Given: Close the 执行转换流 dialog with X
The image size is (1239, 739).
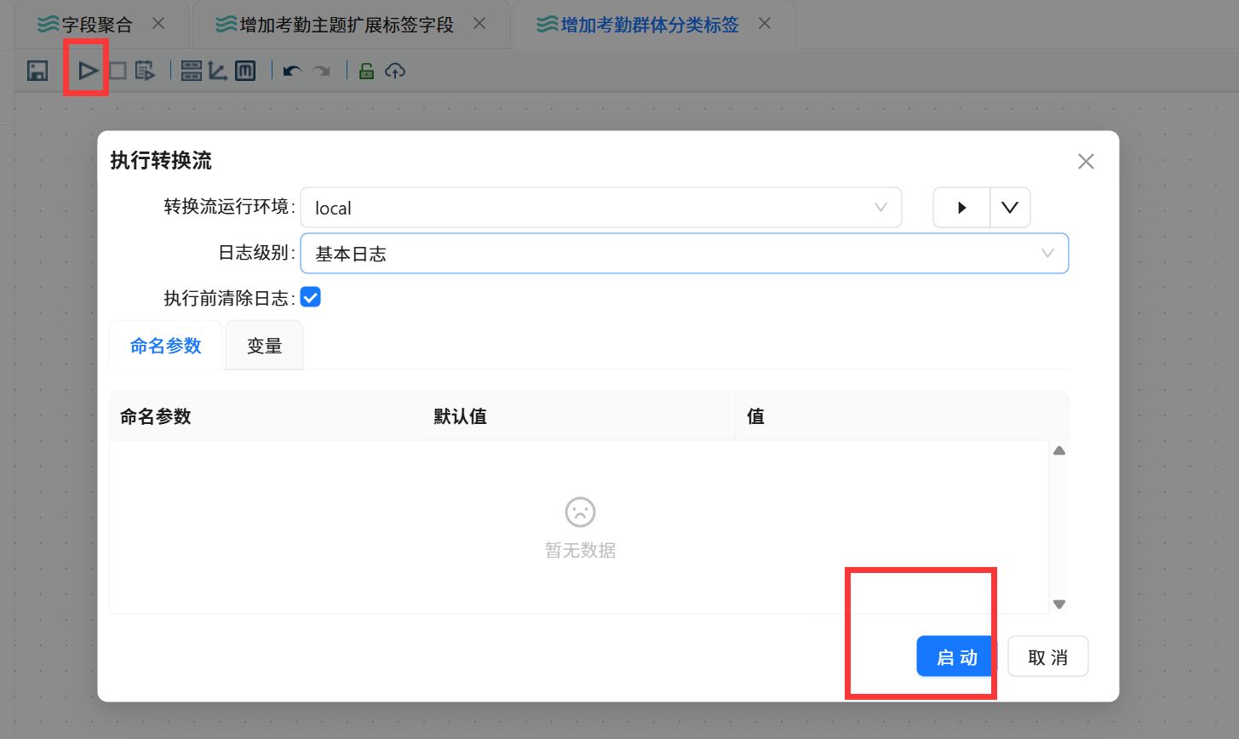Looking at the screenshot, I should [1086, 162].
